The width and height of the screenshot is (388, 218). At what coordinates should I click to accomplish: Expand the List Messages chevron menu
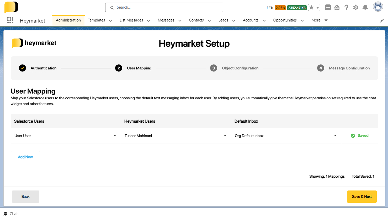[x=148, y=20]
